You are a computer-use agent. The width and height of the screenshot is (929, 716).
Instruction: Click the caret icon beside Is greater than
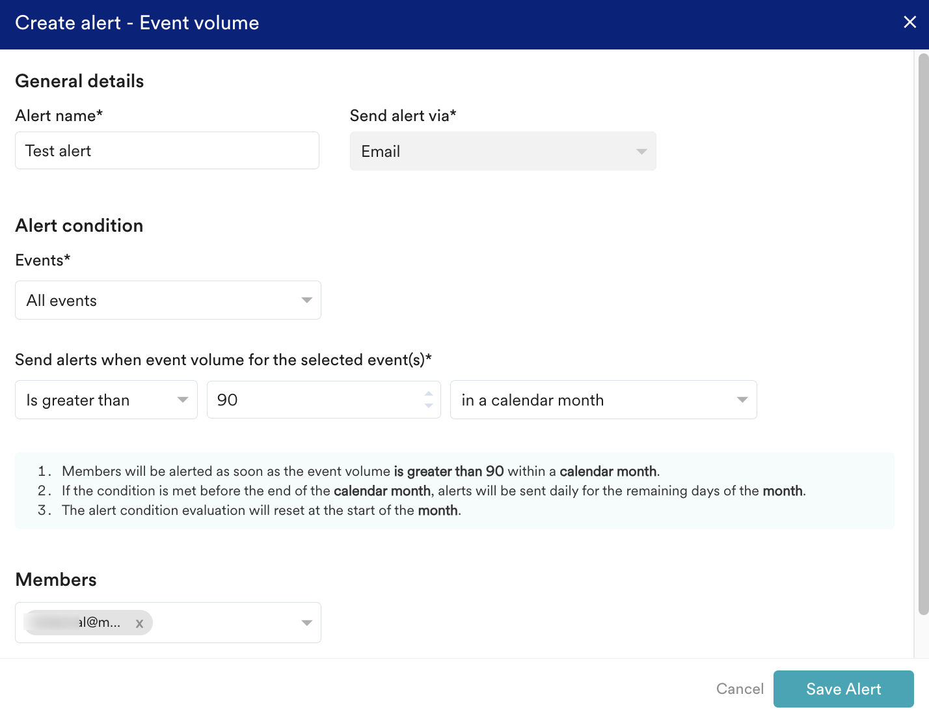[x=183, y=400]
